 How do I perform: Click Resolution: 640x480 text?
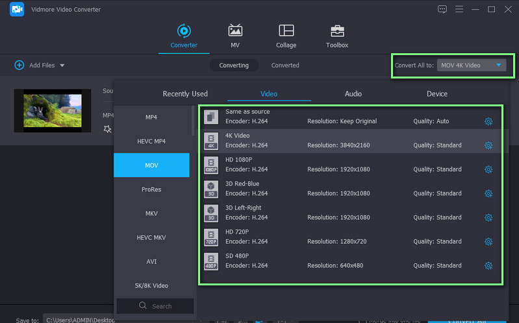(335, 265)
